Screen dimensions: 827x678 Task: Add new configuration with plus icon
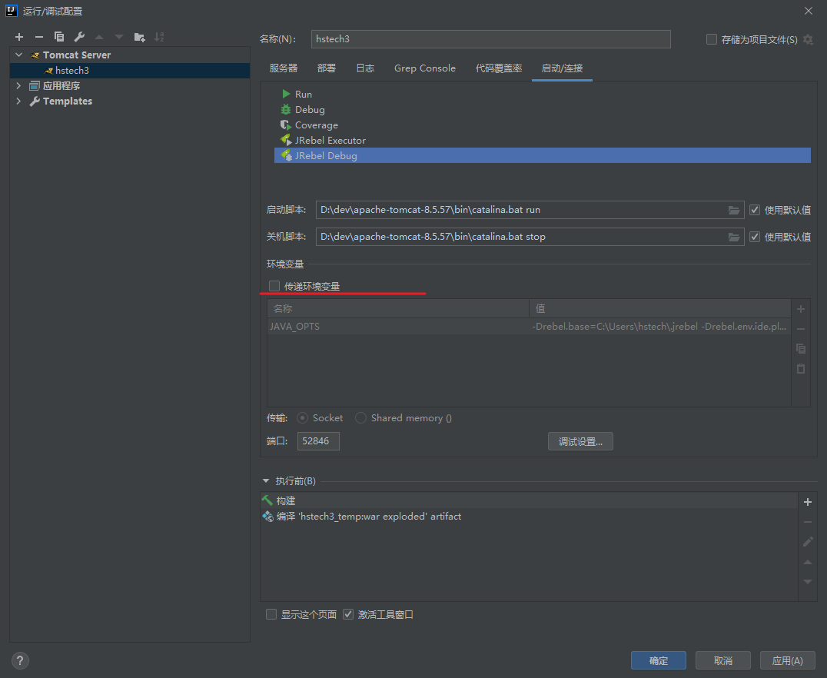pyautogui.click(x=19, y=37)
